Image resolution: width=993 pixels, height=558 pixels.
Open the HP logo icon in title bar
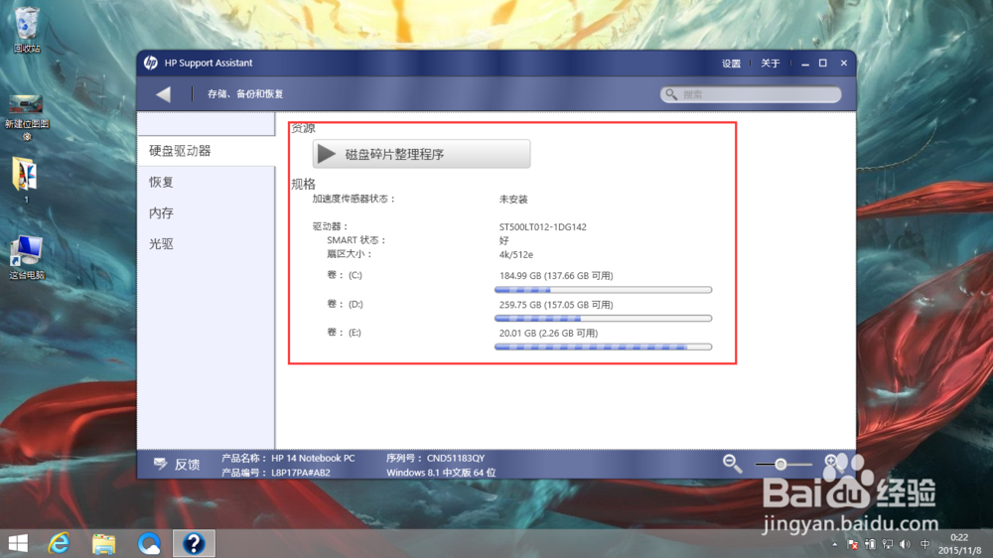tap(150, 63)
